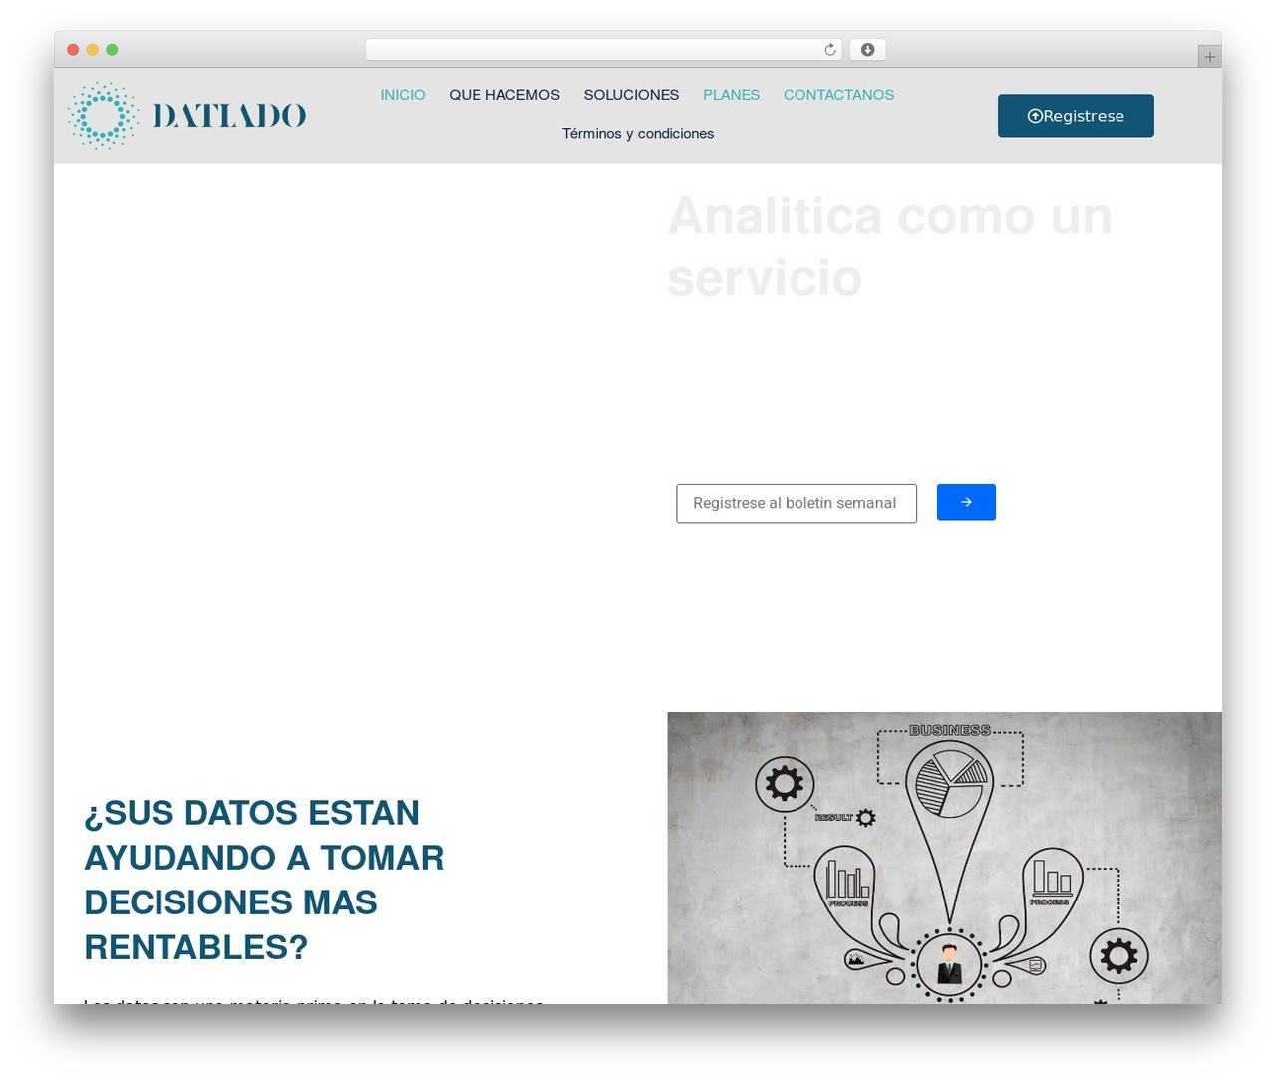Screen dimensions: 1276x1081
Task: Maximize the browser window
Action: point(112,50)
